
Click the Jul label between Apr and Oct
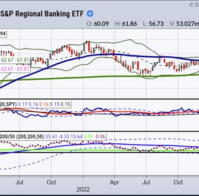pyautogui.click(x=146, y=182)
